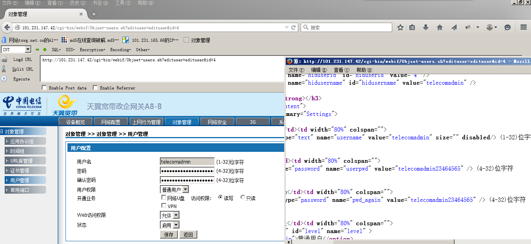Bookmark this page with the star icon

[400, 28]
